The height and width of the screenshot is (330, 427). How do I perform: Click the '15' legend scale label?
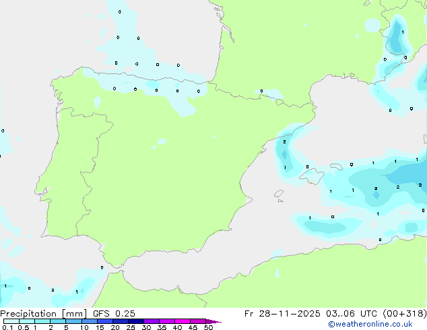point(100,327)
